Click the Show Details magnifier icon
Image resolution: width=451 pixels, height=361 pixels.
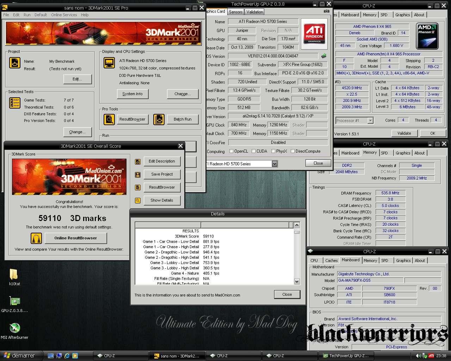tap(138, 201)
